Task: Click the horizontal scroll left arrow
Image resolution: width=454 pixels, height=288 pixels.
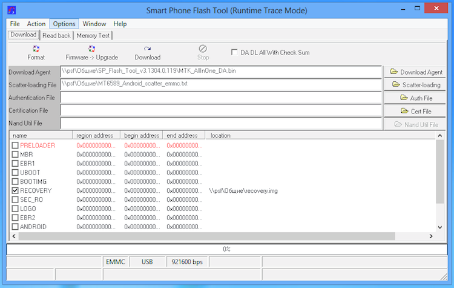Action: pos(14,236)
